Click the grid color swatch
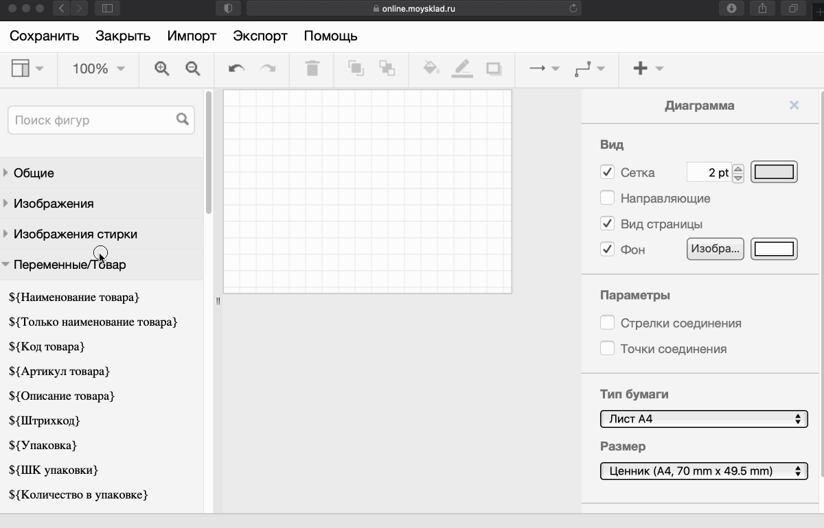 point(774,172)
